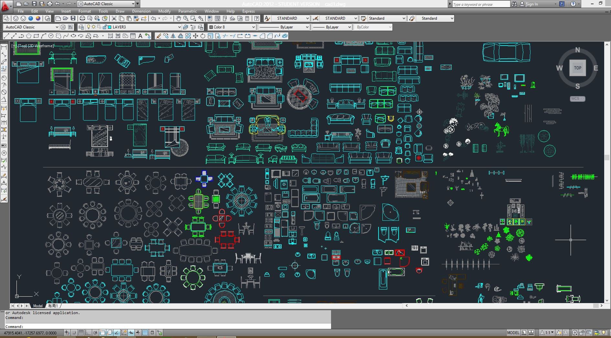Click the Sign In link
Screen dimensions: 611x338
[x=532, y=4]
